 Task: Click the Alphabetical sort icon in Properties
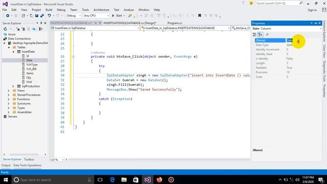[x=260, y=35]
